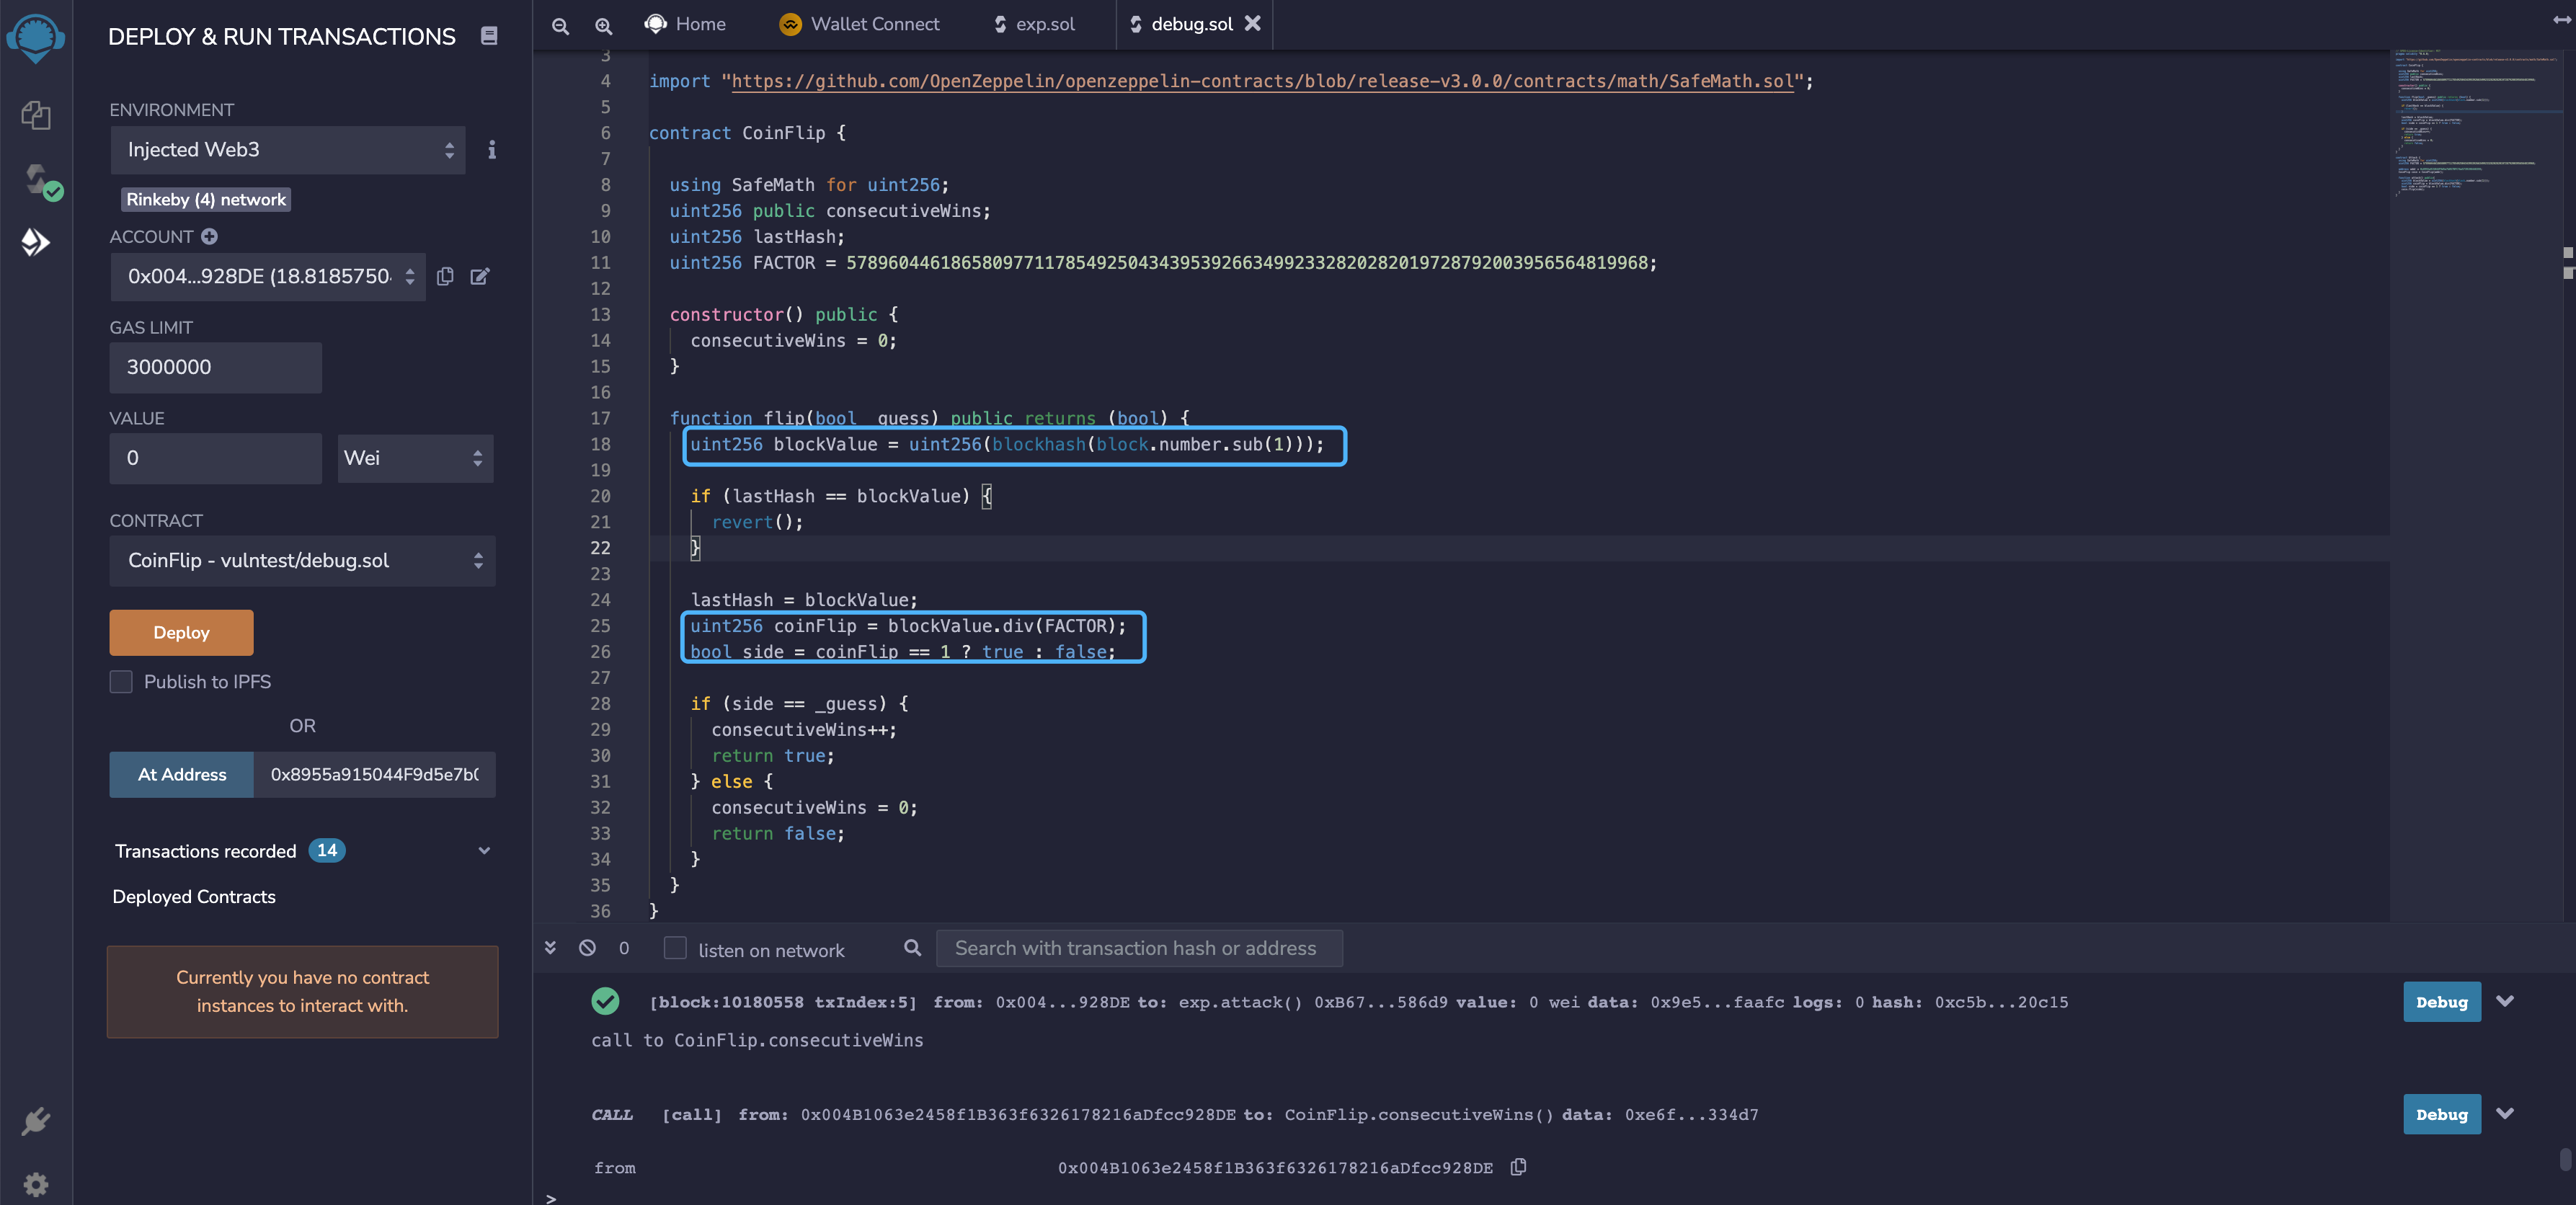
Task: Open the documentation icon beside panel title
Action: [x=489, y=36]
